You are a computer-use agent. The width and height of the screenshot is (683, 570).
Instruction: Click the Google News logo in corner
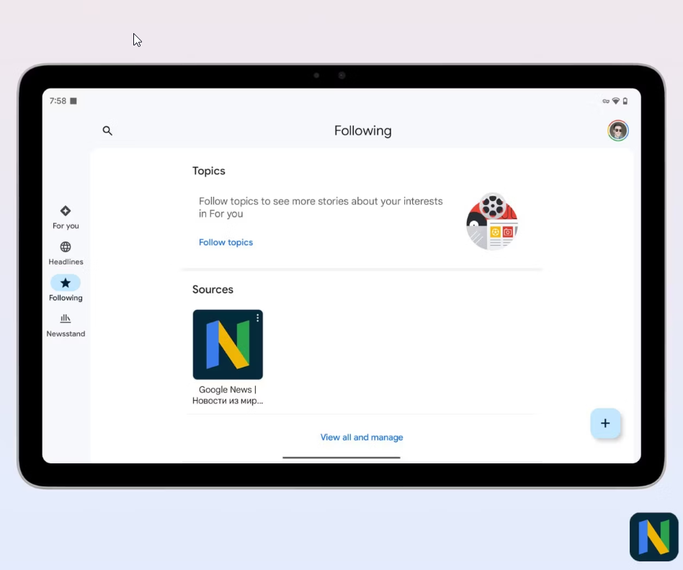[653, 537]
